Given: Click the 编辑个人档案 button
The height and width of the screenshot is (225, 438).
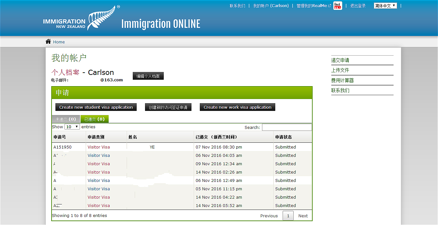Looking at the screenshot, I should click(x=148, y=76).
